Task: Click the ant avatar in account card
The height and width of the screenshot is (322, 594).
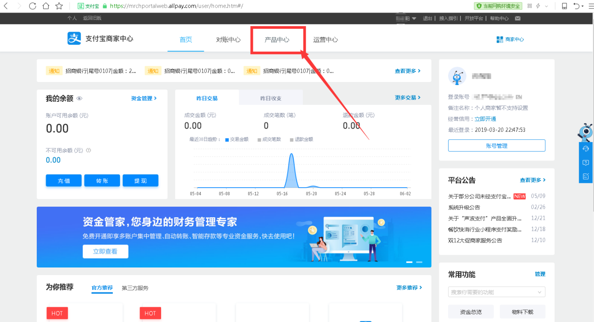Action: 457,76
